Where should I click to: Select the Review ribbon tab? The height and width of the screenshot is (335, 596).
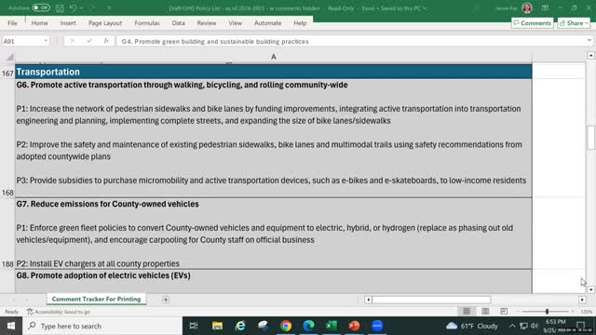[207, 23]
